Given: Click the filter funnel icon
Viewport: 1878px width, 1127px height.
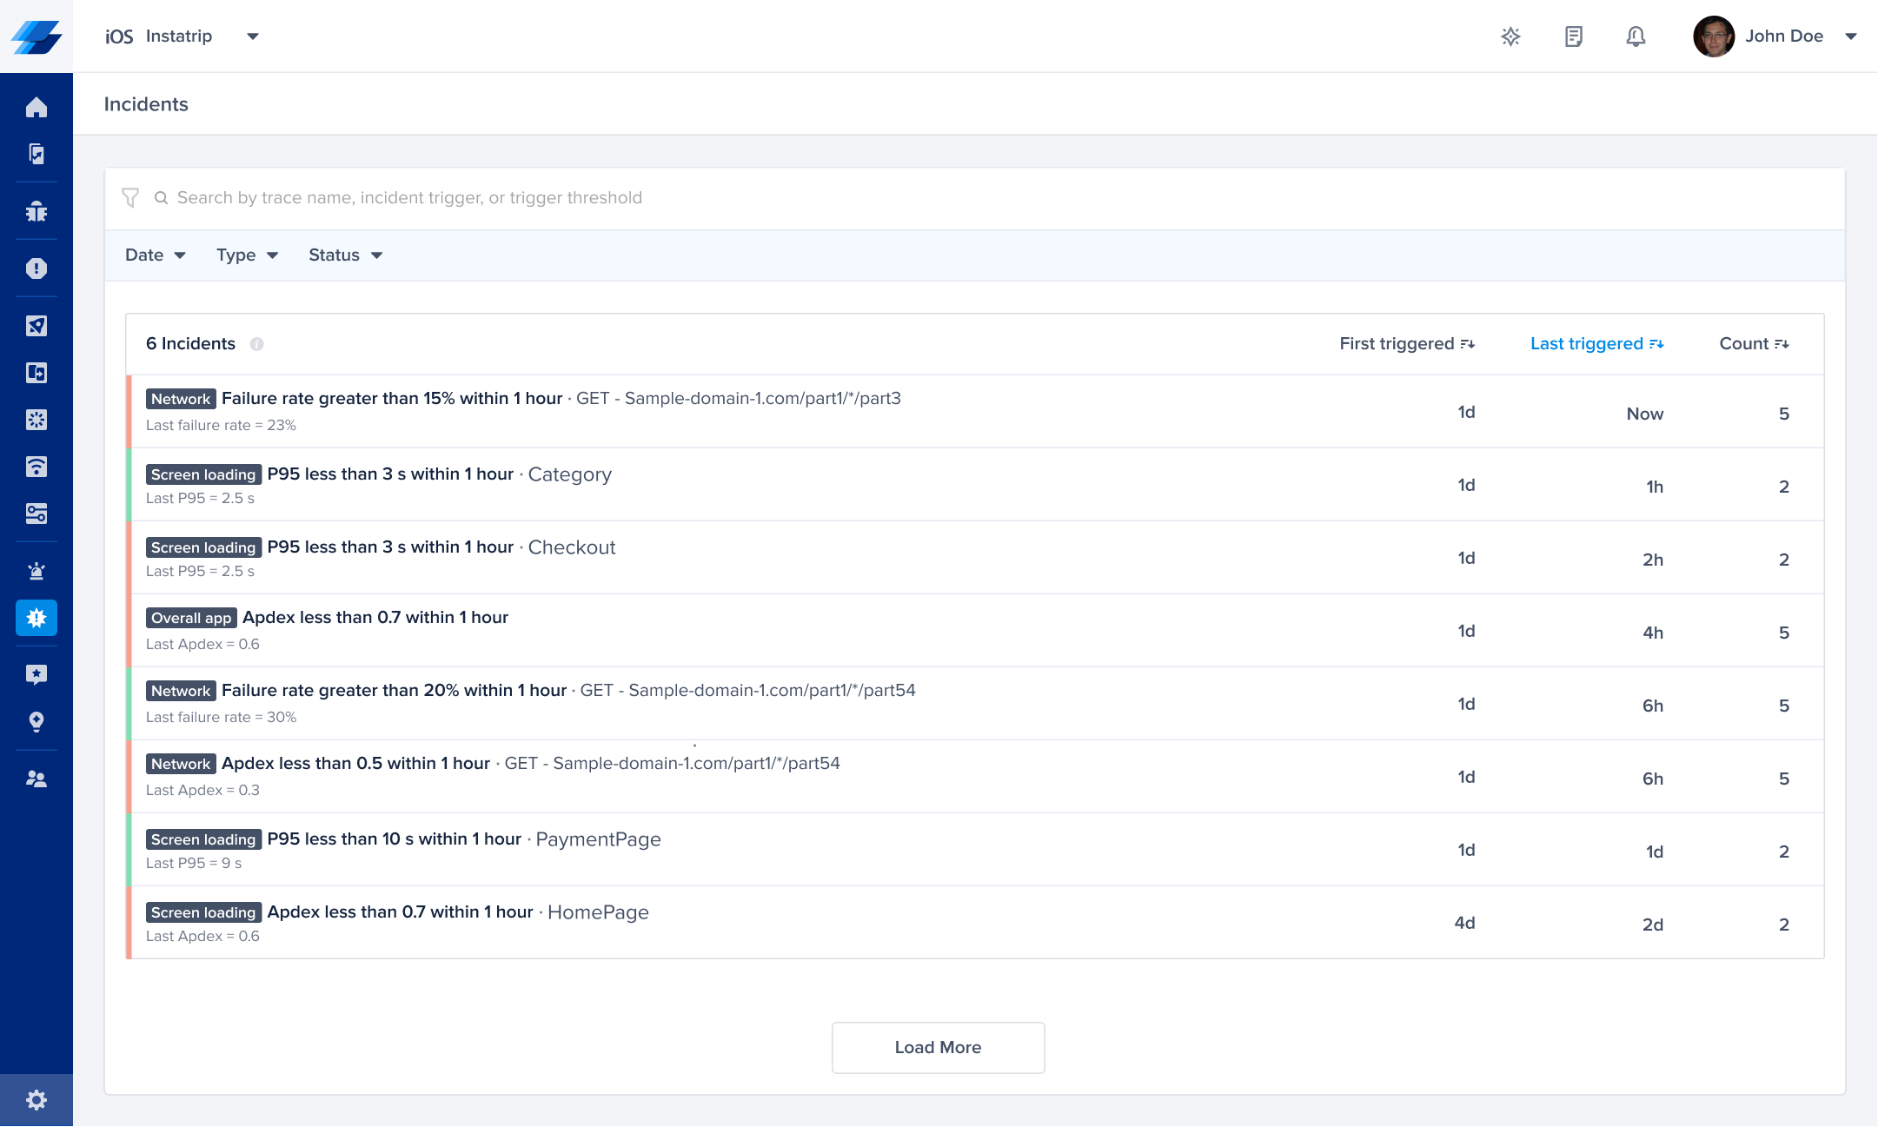Looking at the screenshot, I should tap(130, 198).
